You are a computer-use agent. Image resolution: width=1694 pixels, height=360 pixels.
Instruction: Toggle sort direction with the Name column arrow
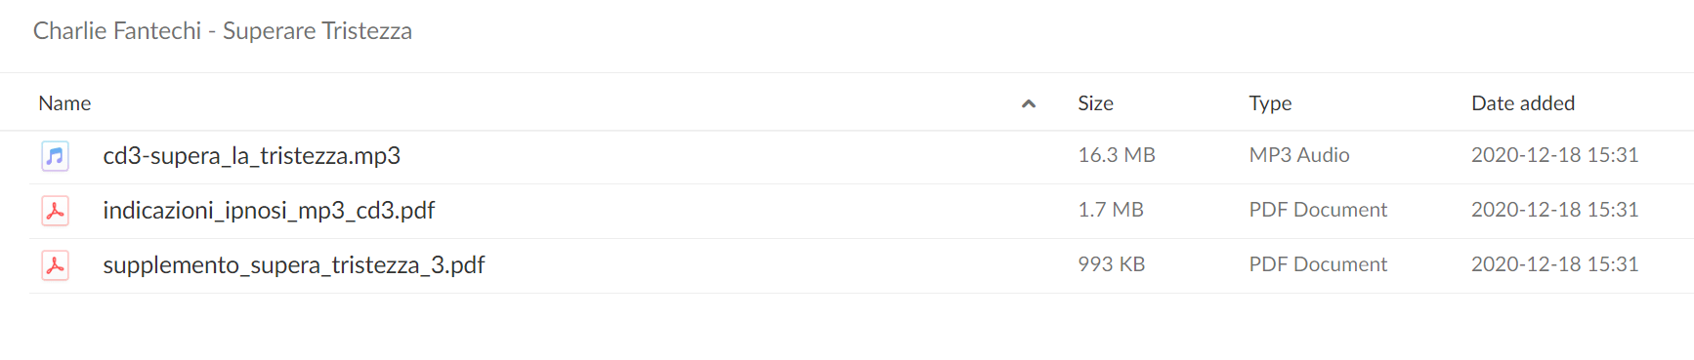click(1028, 103)
